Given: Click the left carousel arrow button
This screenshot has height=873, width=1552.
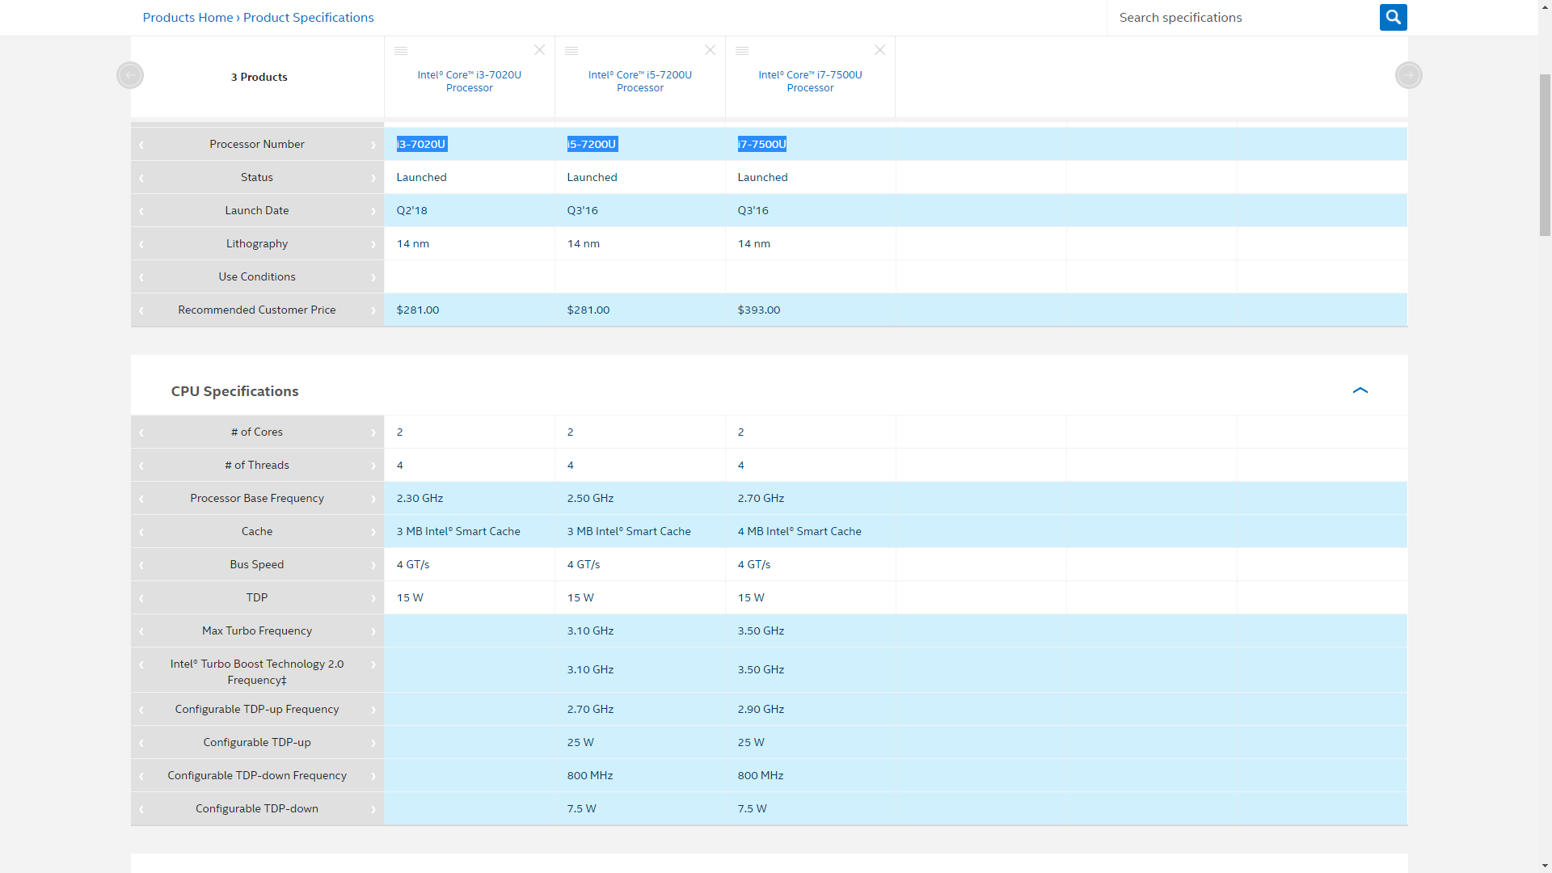Looking at the screenshot, I should click(130, 75).
